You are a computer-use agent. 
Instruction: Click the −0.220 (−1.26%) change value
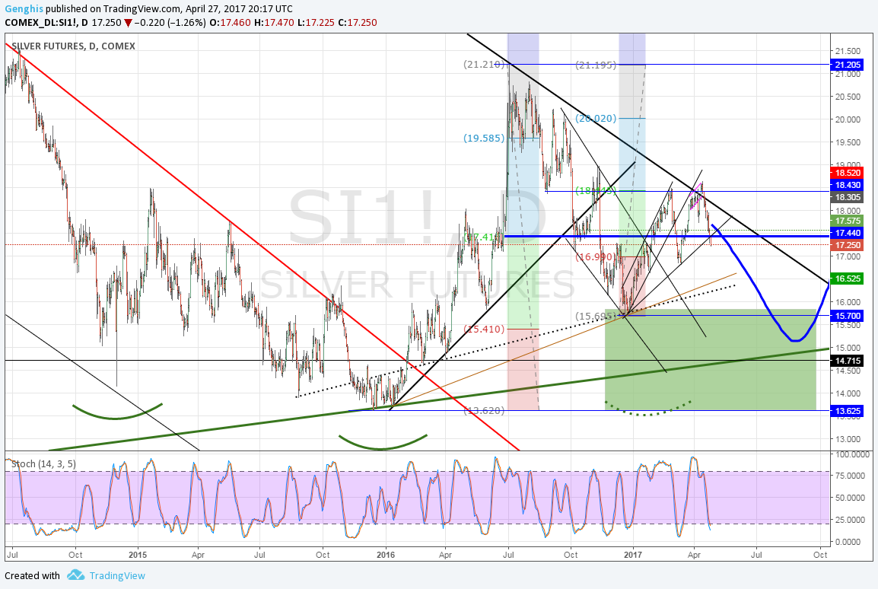pyautogui.click(x=170, y=22)
